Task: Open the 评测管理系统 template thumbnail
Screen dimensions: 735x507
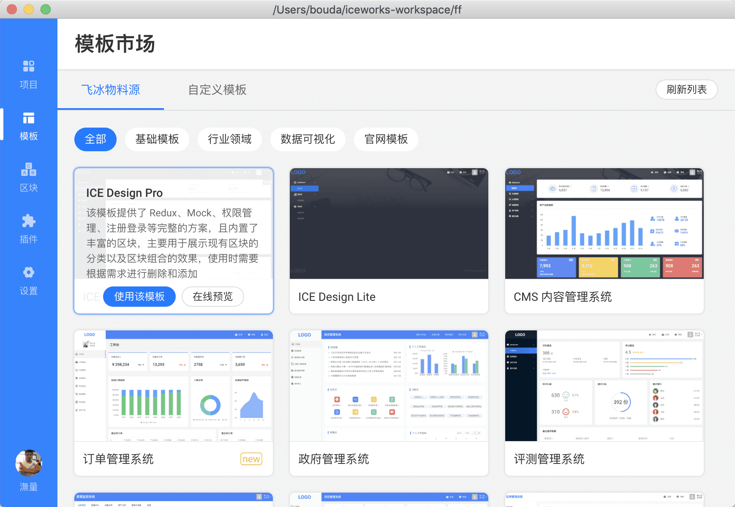Action: 604,386
